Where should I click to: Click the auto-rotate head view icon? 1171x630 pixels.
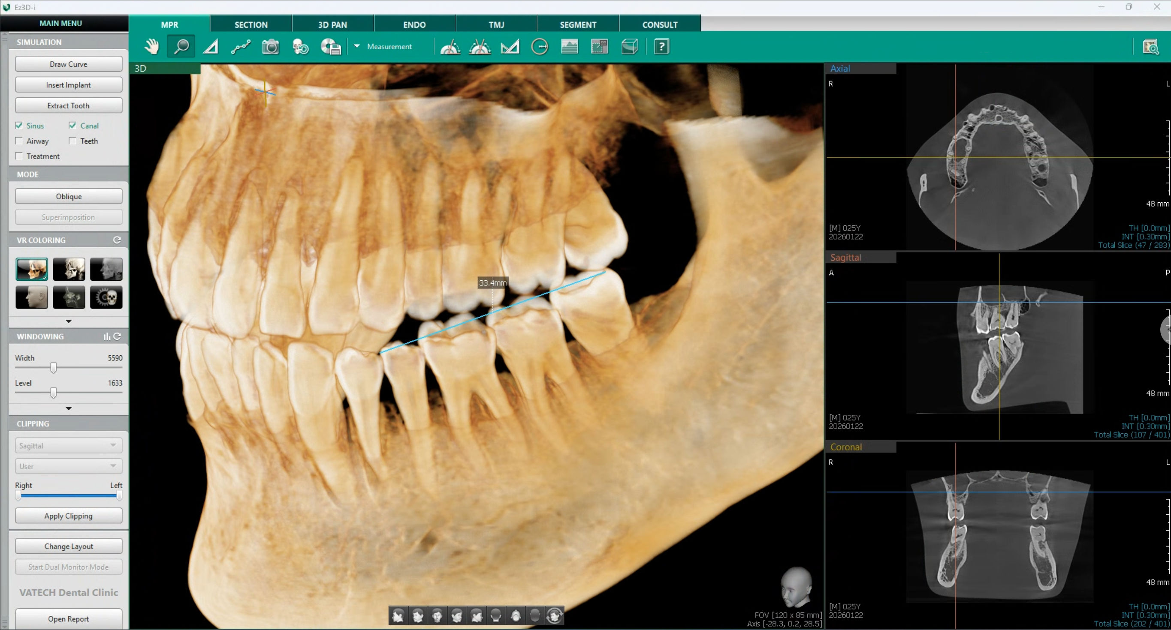[x=555, y=616]
